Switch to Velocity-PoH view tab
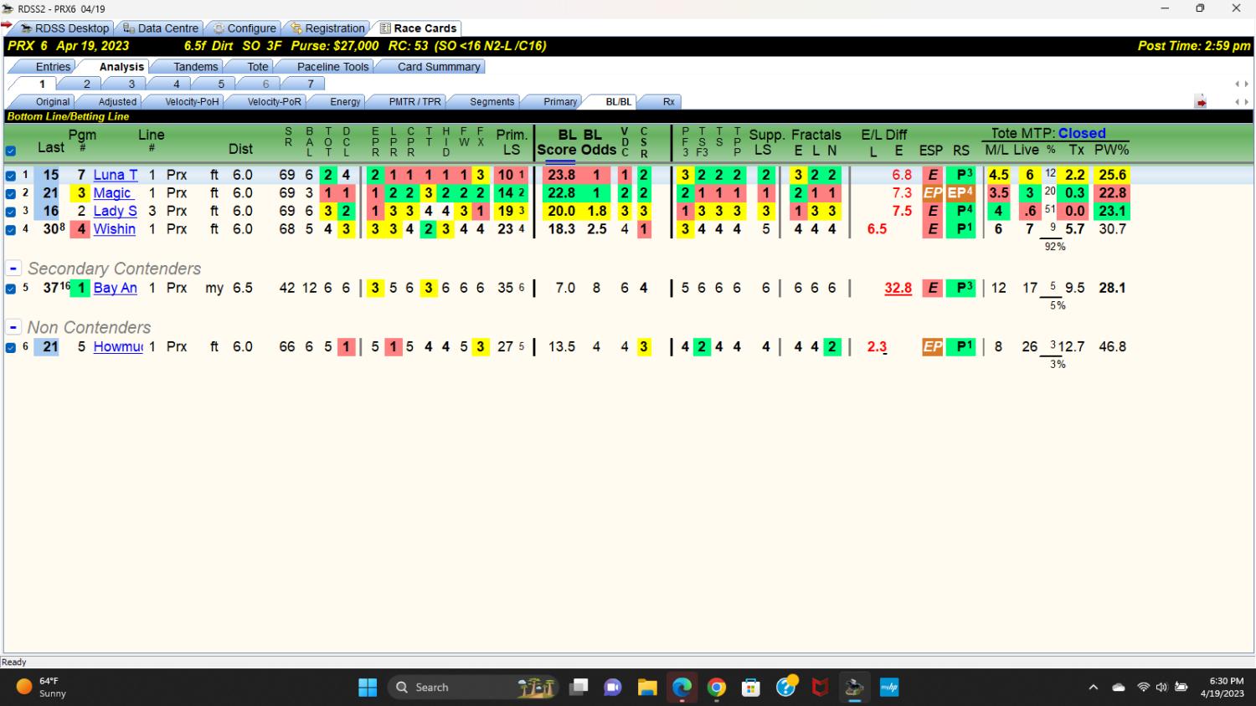Screen dimensions: 1256x706 click(x=192, y=102)
